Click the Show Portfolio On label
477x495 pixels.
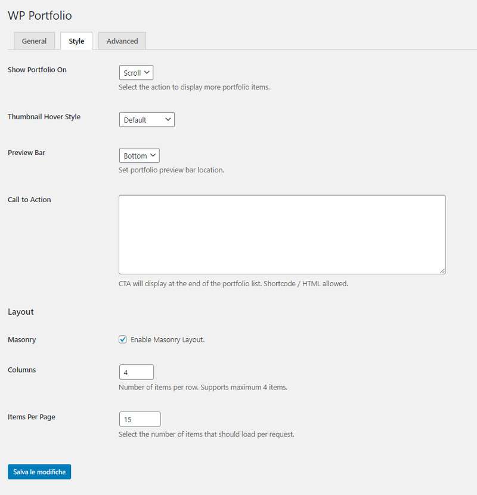(37, 70)
